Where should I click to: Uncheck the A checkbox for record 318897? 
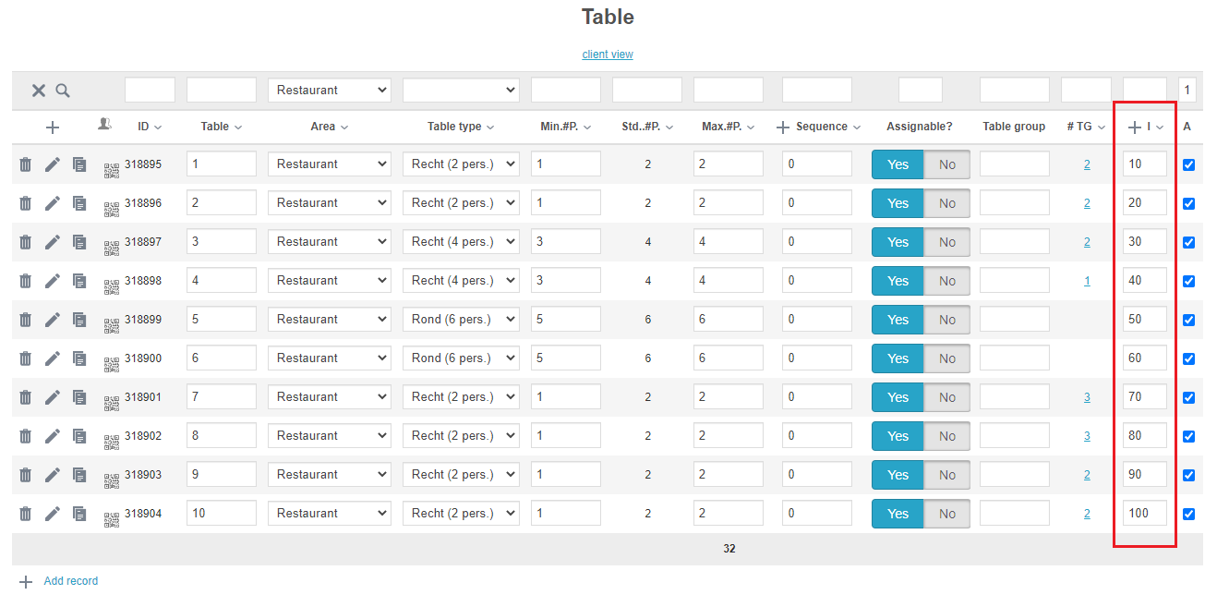tap(1188, 243)
